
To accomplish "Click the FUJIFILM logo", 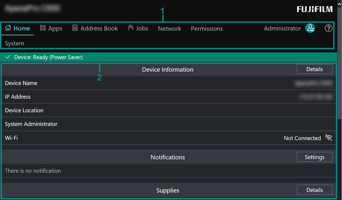I will click(315, 9).
